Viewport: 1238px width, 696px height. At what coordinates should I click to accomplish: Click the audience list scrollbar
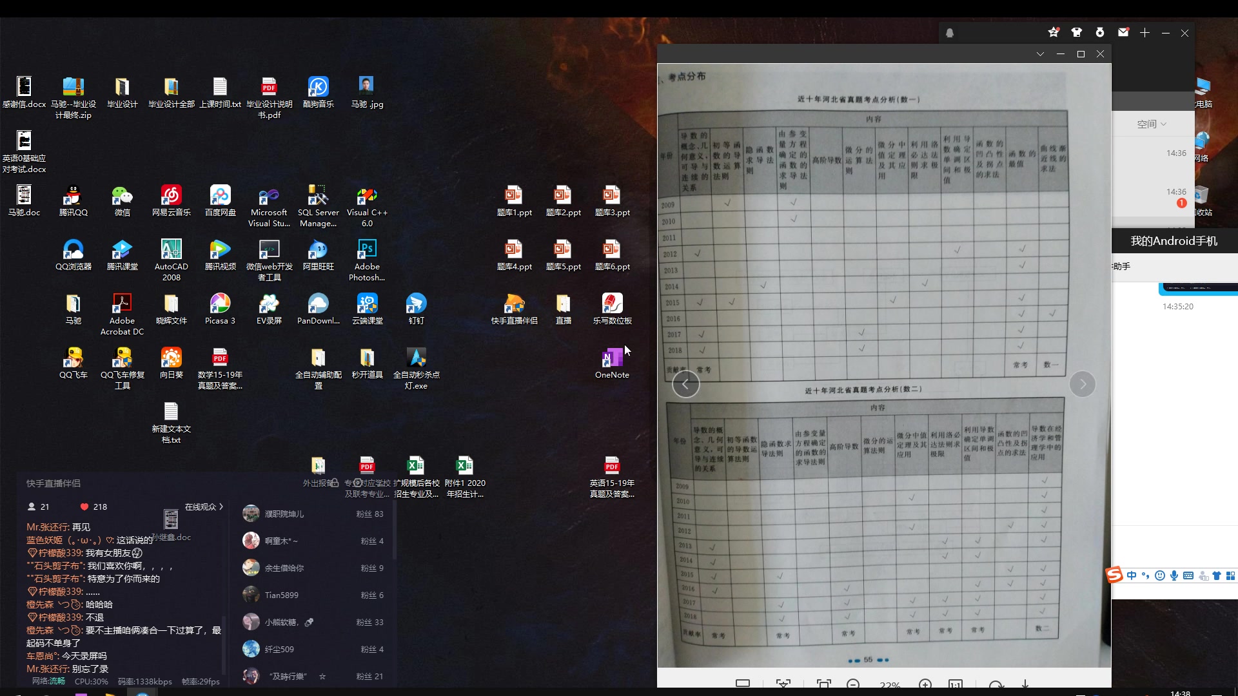click(x=394, y=528)
